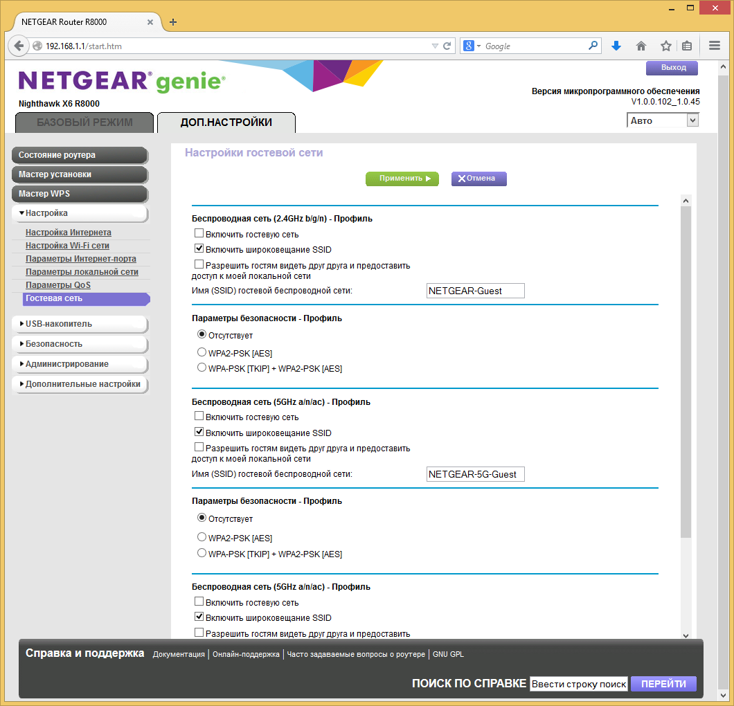Viewport: 734px width, 706px height.
Task: Click the green Применить button
Action: [x=402, y=179]
